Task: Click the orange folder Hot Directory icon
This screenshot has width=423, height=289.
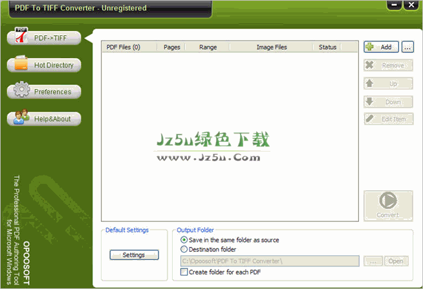Action: [x=21, y=63]
